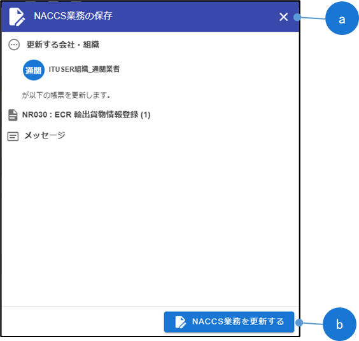Open NR030 : ECR 輸出貨物情報登録 (1) entry
Viewport: 359px width, 341px height.
[86, 115]
